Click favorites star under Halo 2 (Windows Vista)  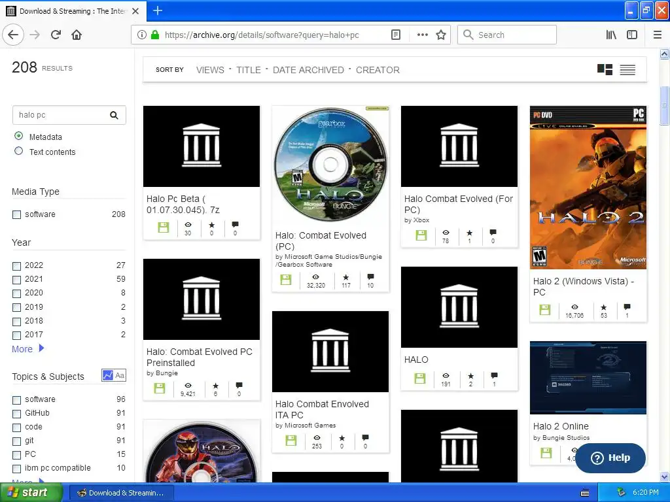tap(603, 307)
